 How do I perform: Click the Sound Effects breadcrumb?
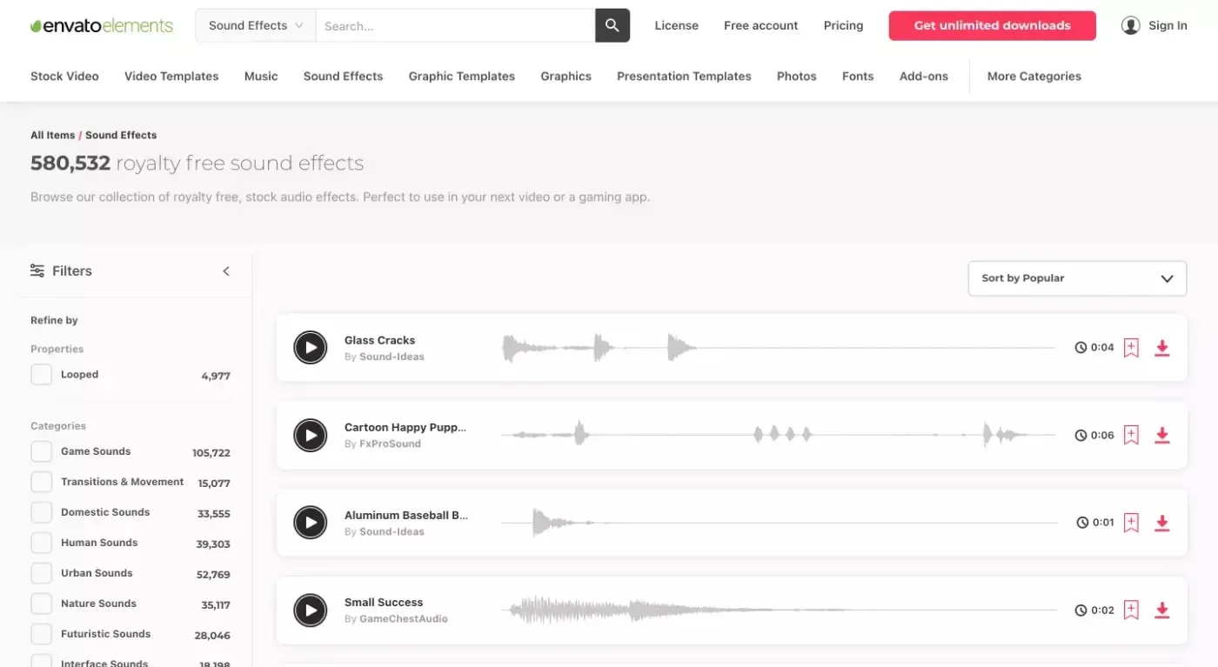point(121,135)
